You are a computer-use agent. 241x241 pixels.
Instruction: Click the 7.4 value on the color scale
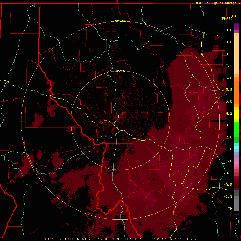pos(229,66)
